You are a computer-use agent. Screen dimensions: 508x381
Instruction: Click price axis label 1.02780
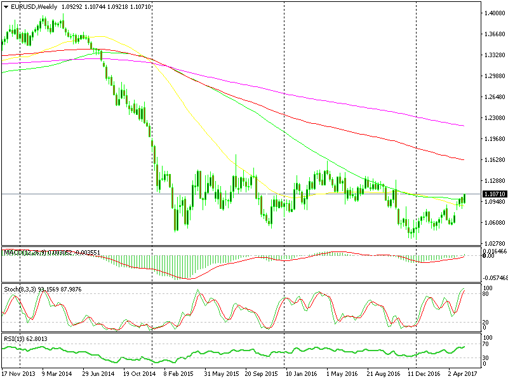point(495,243)
